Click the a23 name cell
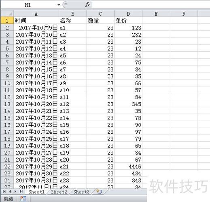This screenshot has width=210, height=202. click(x=73, y=180)
